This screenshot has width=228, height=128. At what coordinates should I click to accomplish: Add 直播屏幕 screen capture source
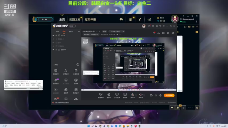(101, 96)
